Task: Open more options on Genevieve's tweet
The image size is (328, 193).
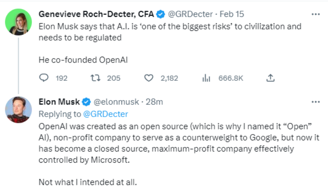Action: 316,14
